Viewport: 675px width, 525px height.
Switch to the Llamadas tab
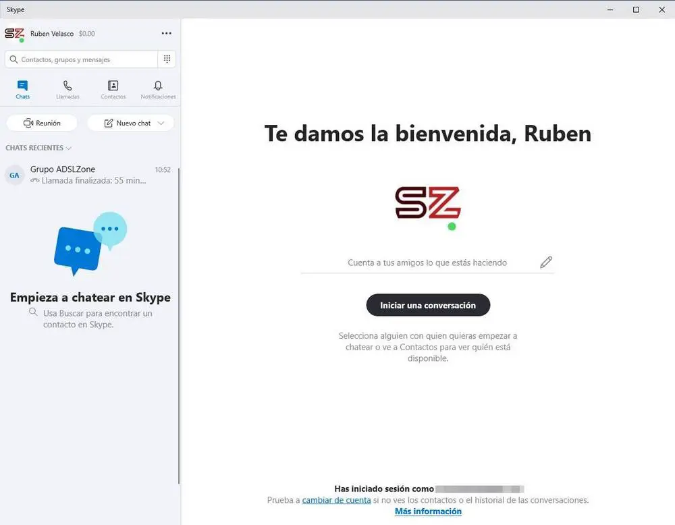(x=67, y=90)
